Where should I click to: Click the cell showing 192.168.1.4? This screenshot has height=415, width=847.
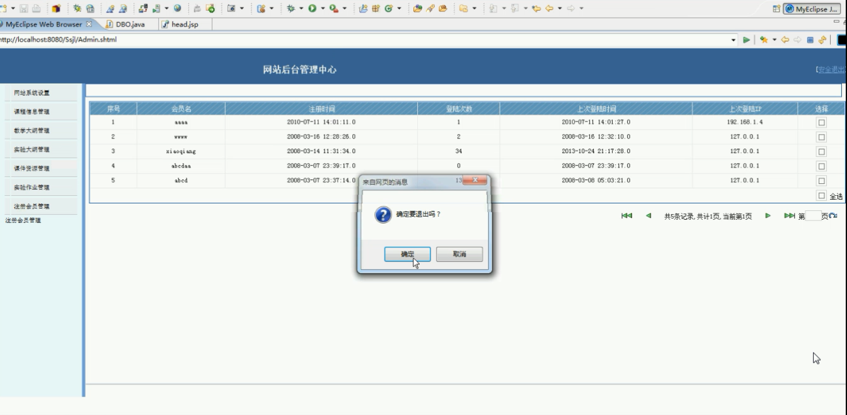745,122
